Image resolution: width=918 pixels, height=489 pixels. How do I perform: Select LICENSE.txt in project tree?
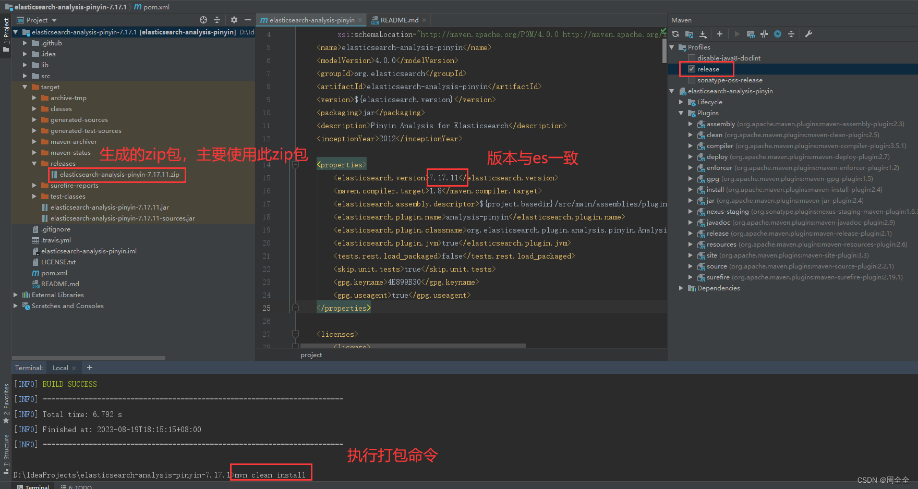(54, 262)
